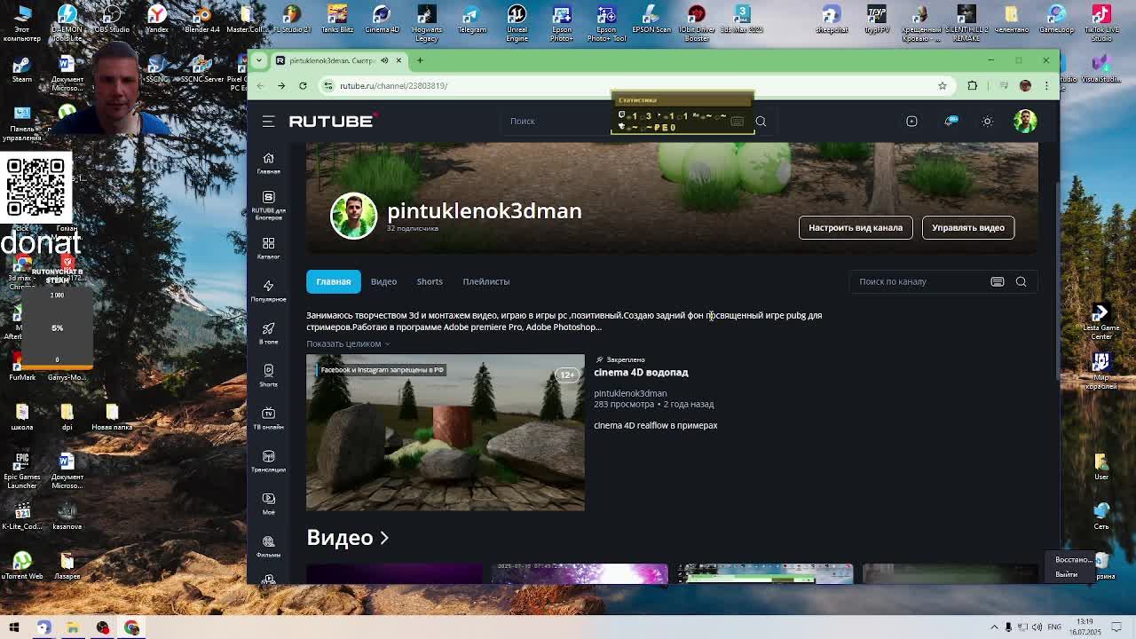Open the virtual keyboard in top search
The image size is (1136, 639).
[737, 122]
